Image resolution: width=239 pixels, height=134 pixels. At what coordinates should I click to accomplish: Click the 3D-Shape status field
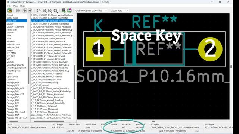pos(218,126)
